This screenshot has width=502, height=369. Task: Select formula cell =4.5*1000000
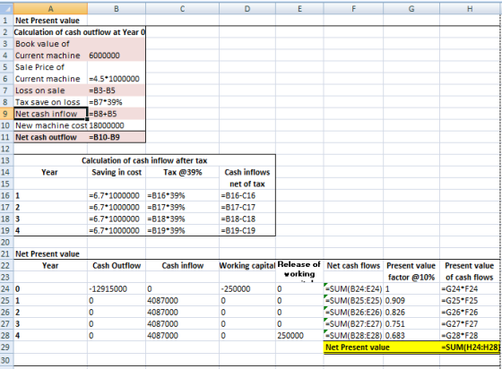coord(117,79)
